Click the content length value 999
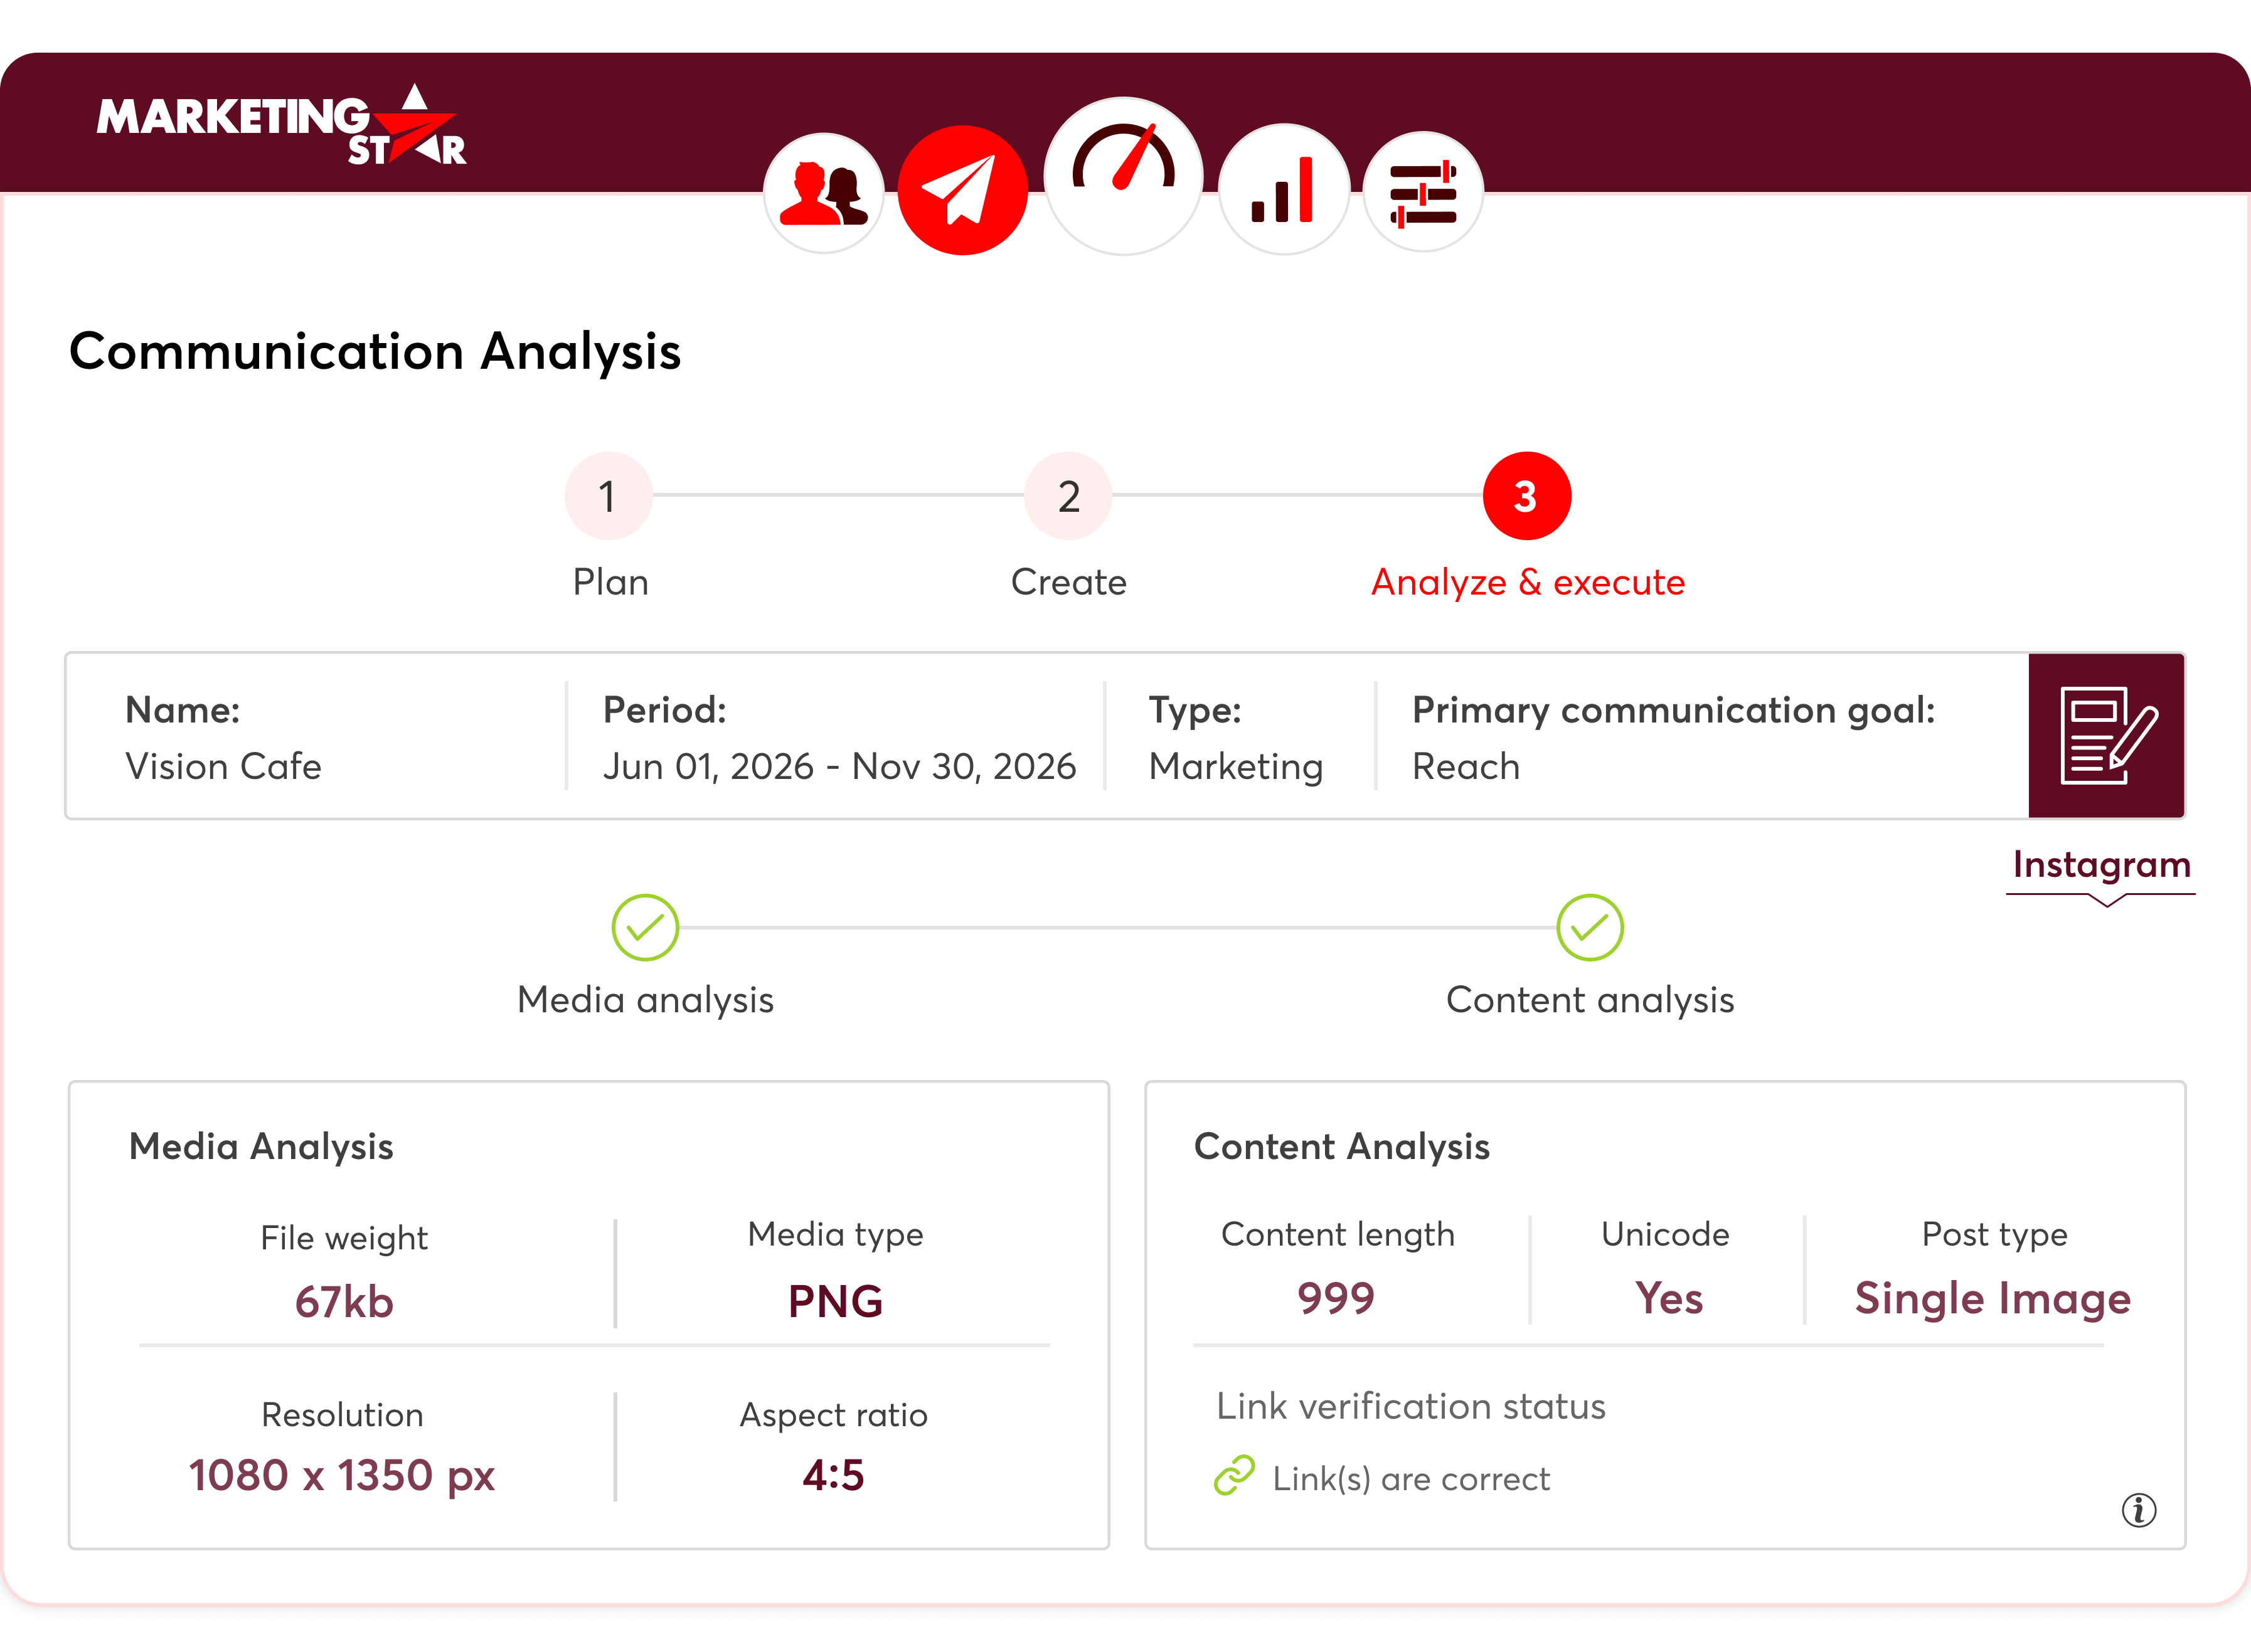This screenshot has height=1652, width=2251. point(1336,1298)
